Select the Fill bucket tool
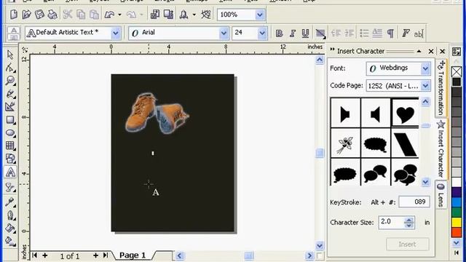The width and height of the screenshot is (466, 262). tap(10, 228)
